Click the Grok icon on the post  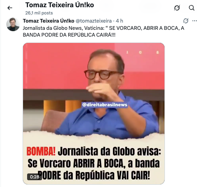pyautogui.click(x=186, y=21)
